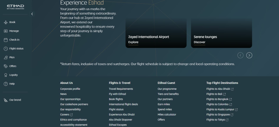279x127 pixels.
Task: Open Etihad Escapes link
Action: click(118, 125)
